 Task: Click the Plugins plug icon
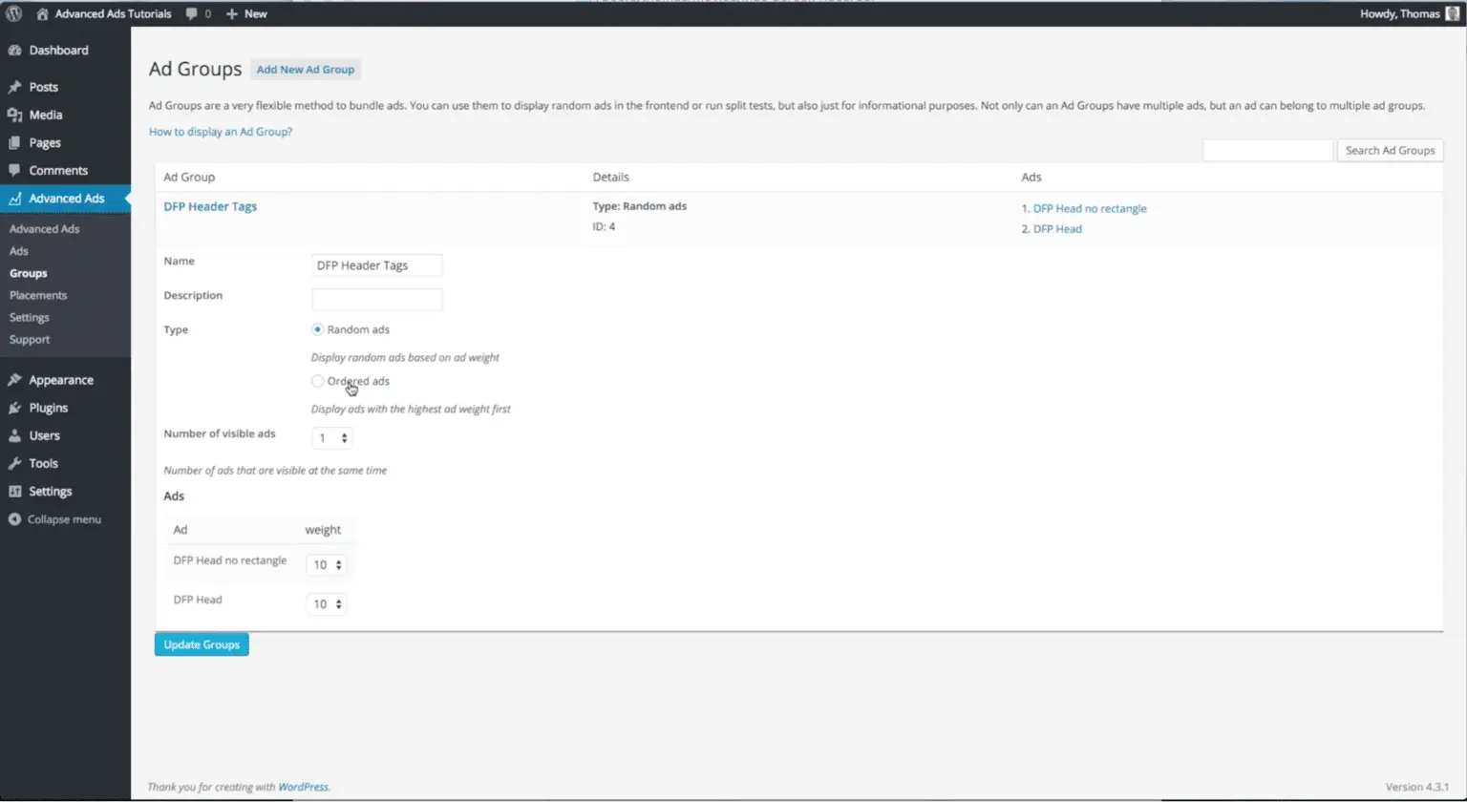(14, 408)
